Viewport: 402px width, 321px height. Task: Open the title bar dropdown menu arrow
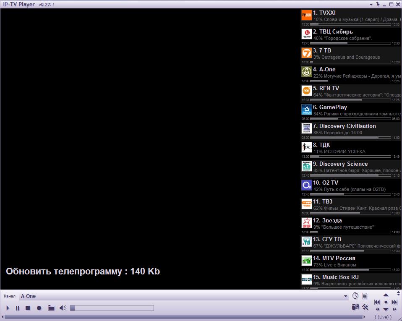371,5
